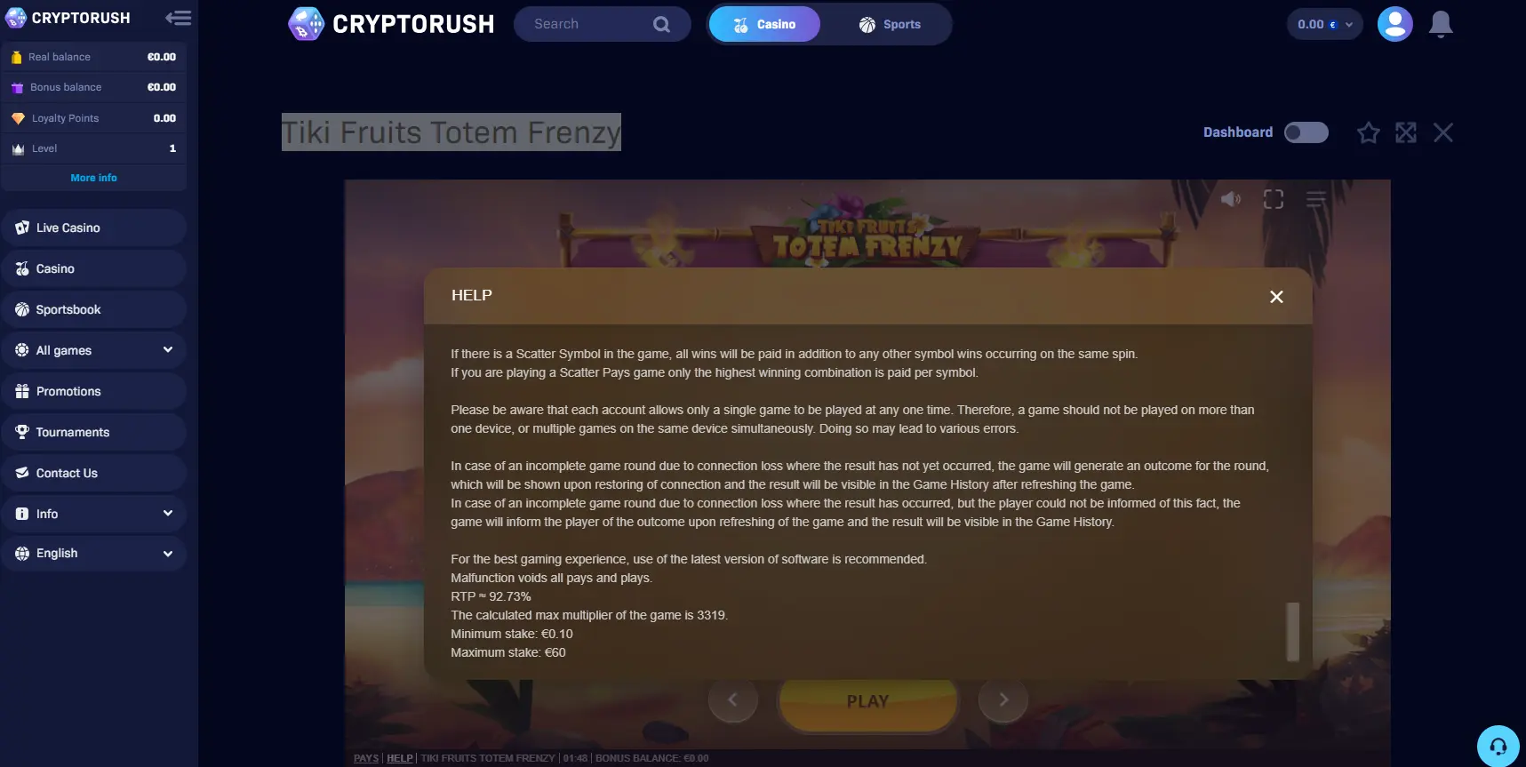Viewport: 1526px width, 767px height.
Task: Open live support chat headset icon
Action: [1498, 746]
